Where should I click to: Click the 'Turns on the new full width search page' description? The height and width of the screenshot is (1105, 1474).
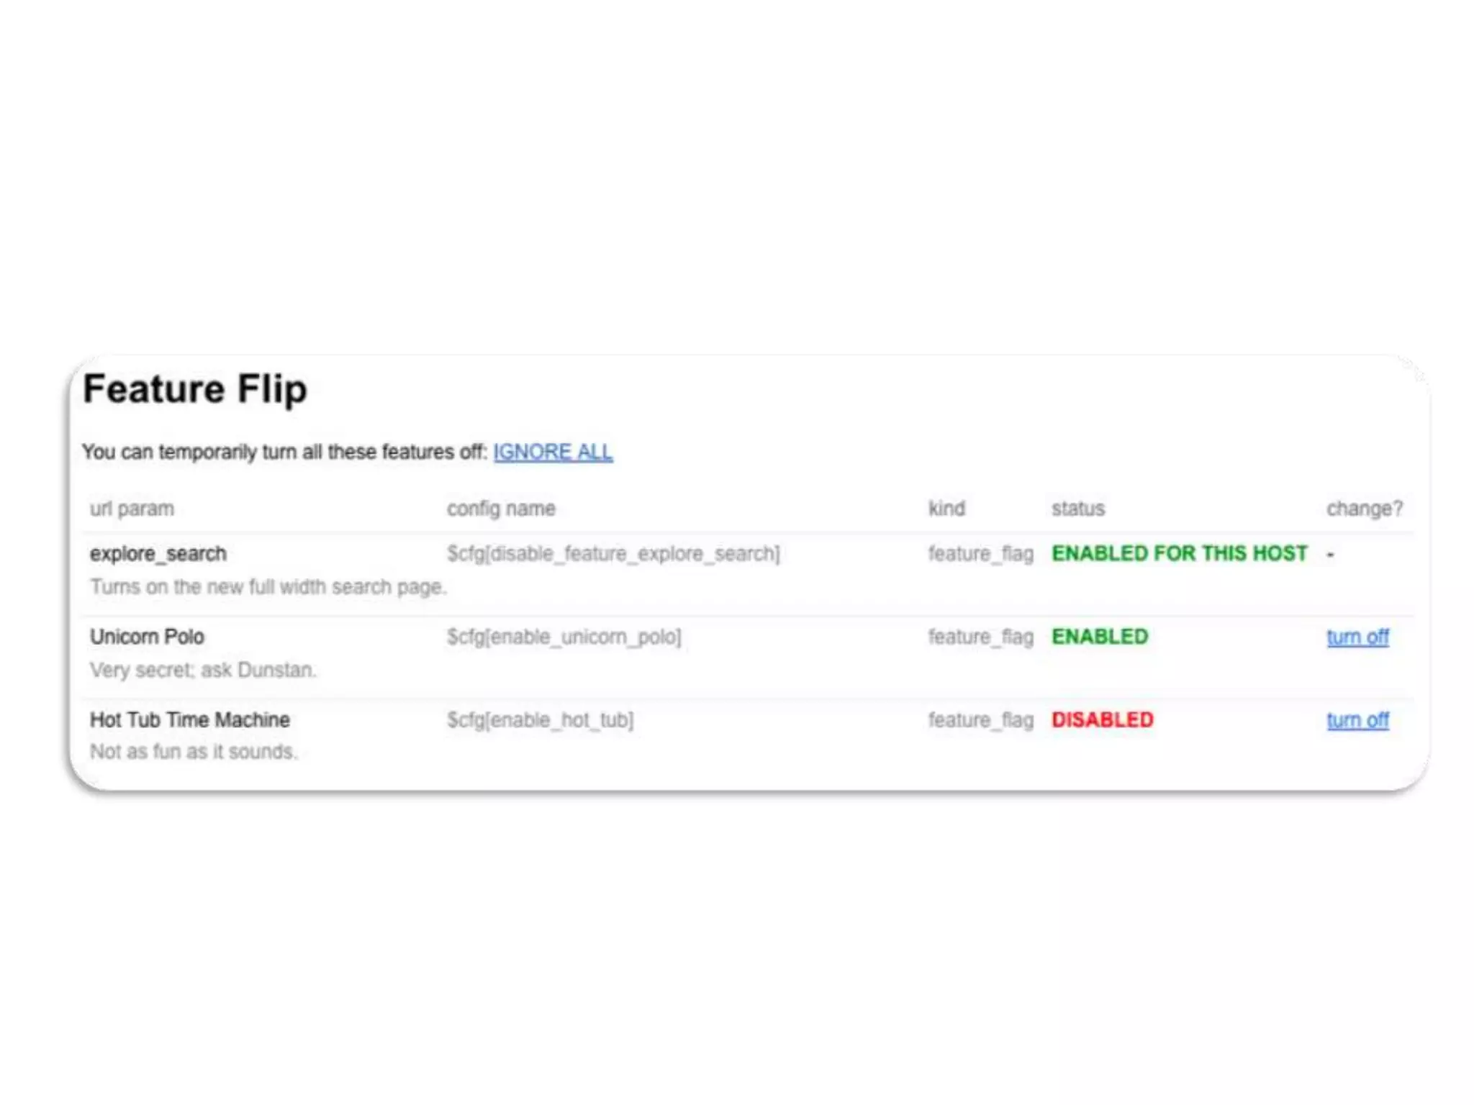(x=268, y=587)
